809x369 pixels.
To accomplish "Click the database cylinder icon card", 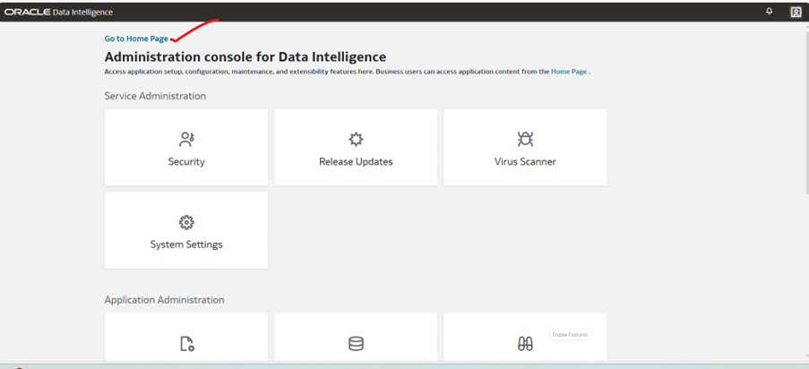I will point(356,337).
